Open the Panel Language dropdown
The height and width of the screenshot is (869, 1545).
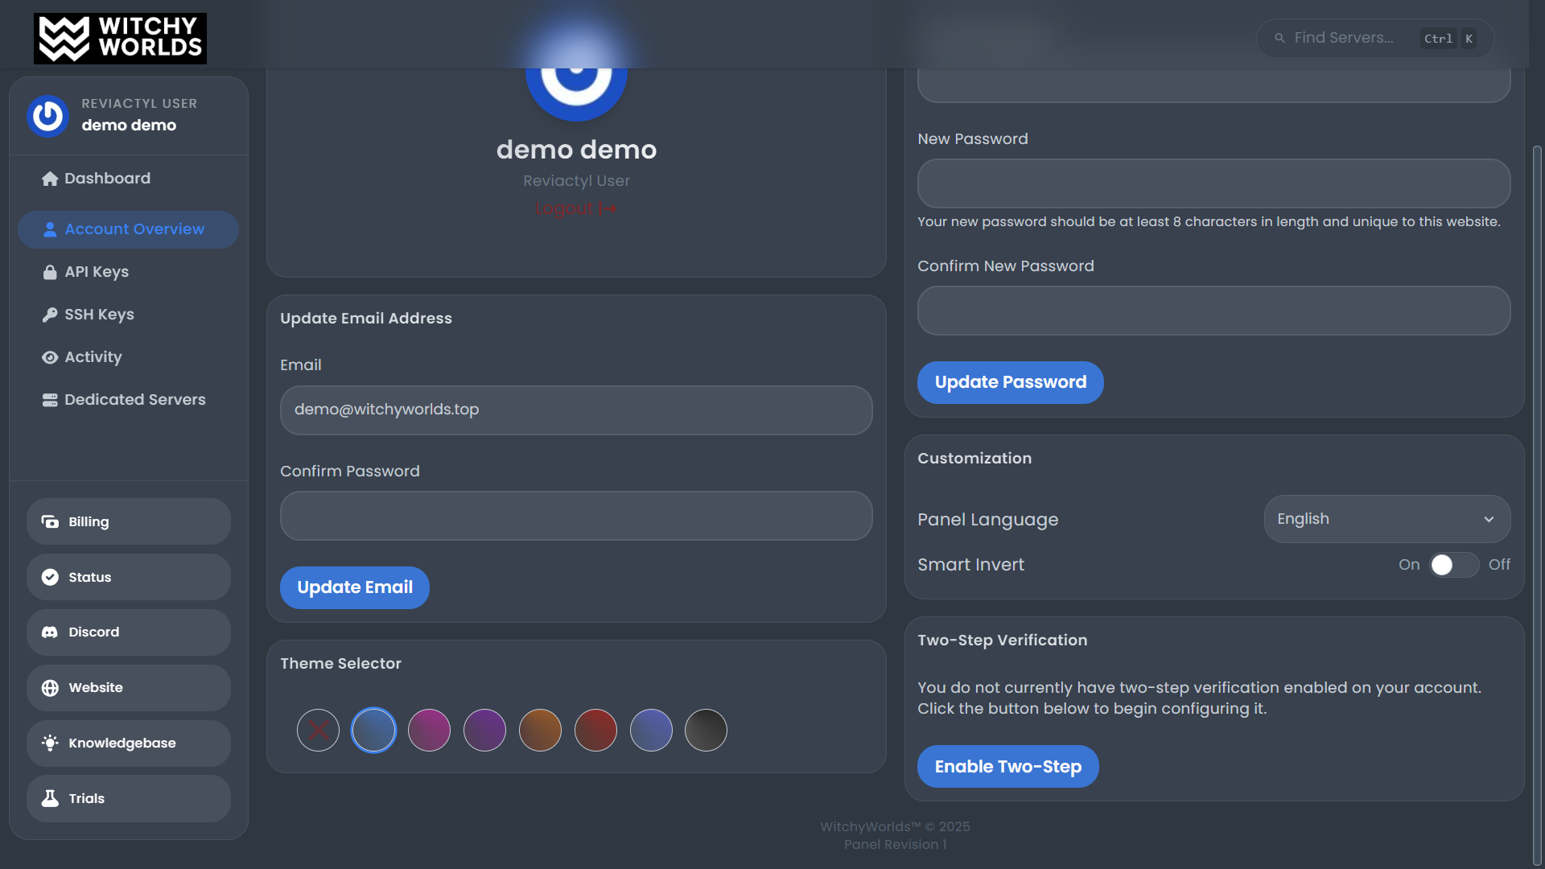point(1386,519)
